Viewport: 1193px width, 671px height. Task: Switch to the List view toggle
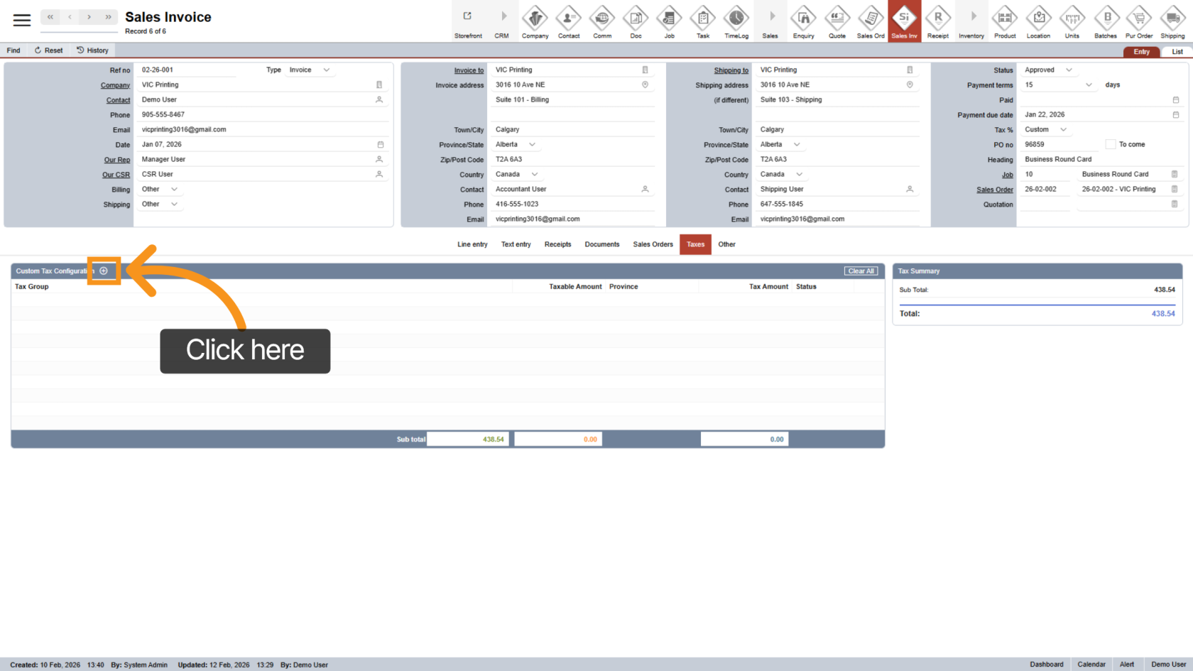pyautogui.click(x=1177, y=52)
